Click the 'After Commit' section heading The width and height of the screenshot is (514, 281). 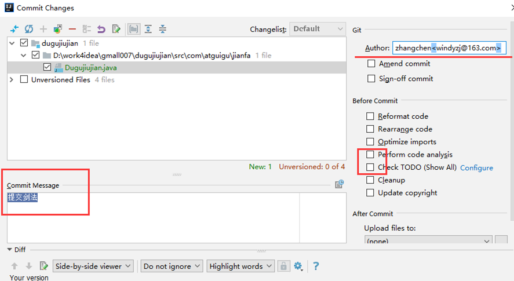pos(373,213)
